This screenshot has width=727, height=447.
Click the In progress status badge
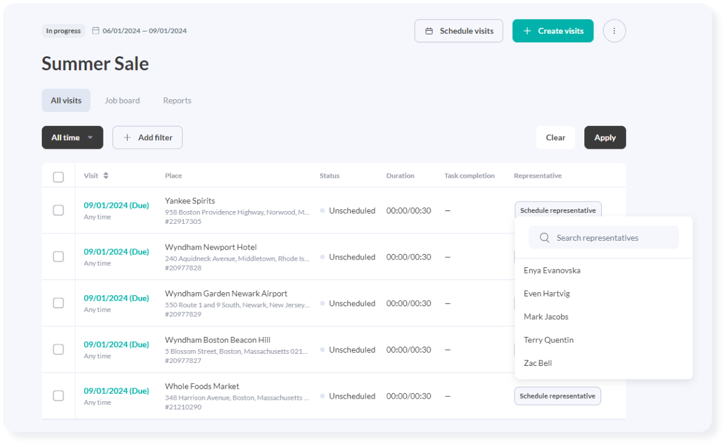[64, 31]
